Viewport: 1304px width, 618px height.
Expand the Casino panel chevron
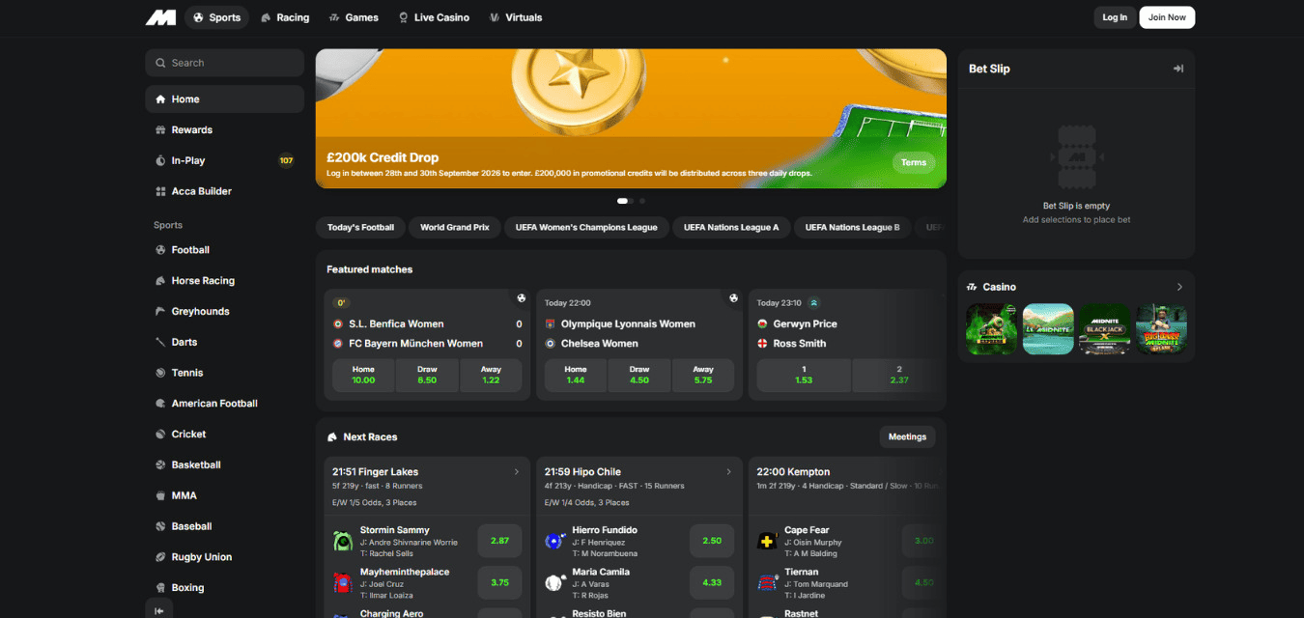1179,287
